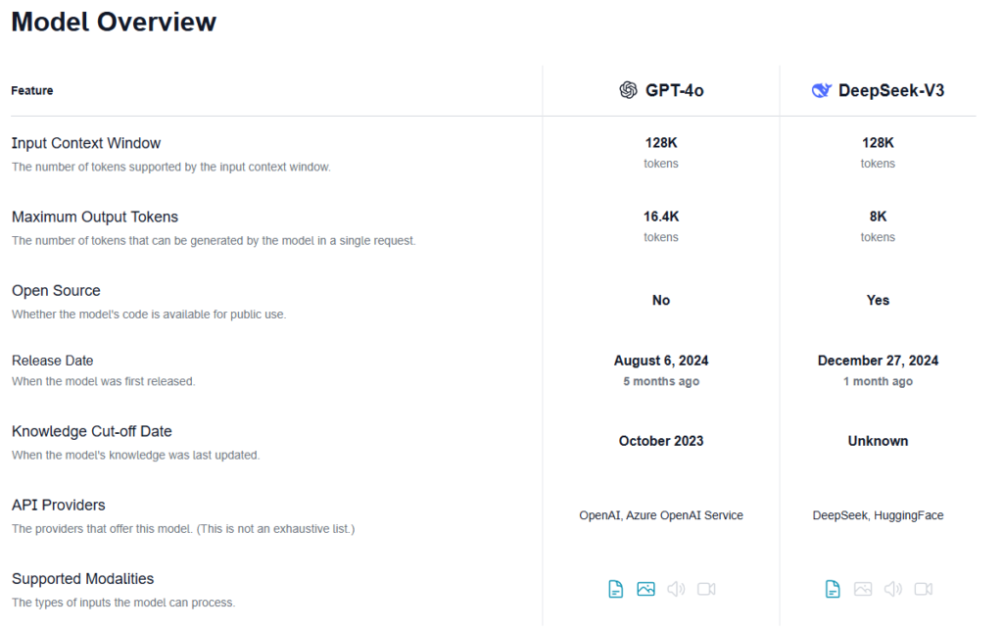Select the Maximum Output Tokens label
Viewport: 1003px width, 630px height.
pos(95,217)
